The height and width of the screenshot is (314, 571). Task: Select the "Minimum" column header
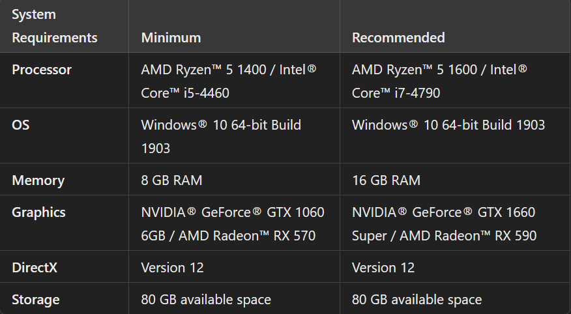pyautogui.click(x=171, y=38)
